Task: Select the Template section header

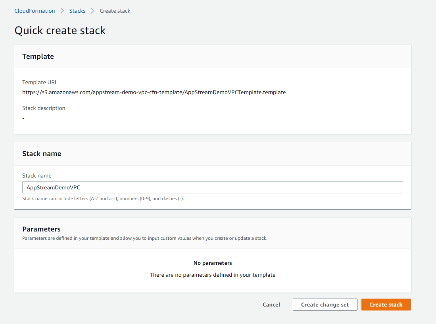Action: (x=38, y=56)
